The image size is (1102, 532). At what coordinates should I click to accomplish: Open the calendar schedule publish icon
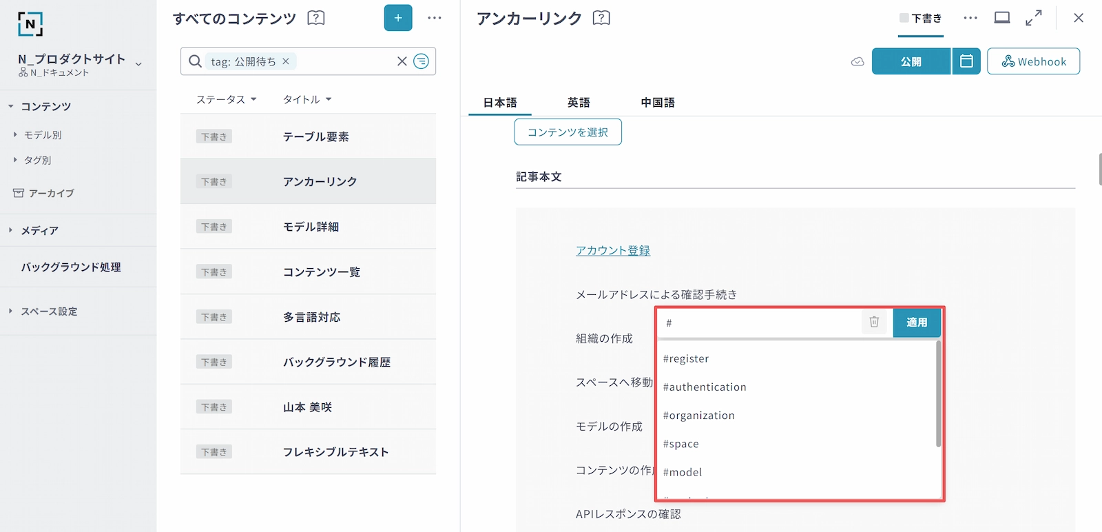966,61
